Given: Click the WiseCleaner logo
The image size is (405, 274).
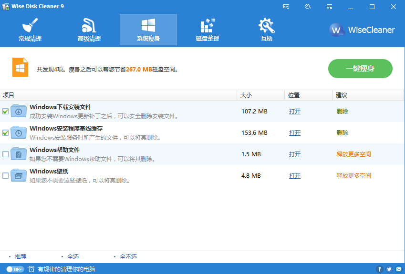Looking at the screenshot, I should pyautogui.click(x=363, y=30).
